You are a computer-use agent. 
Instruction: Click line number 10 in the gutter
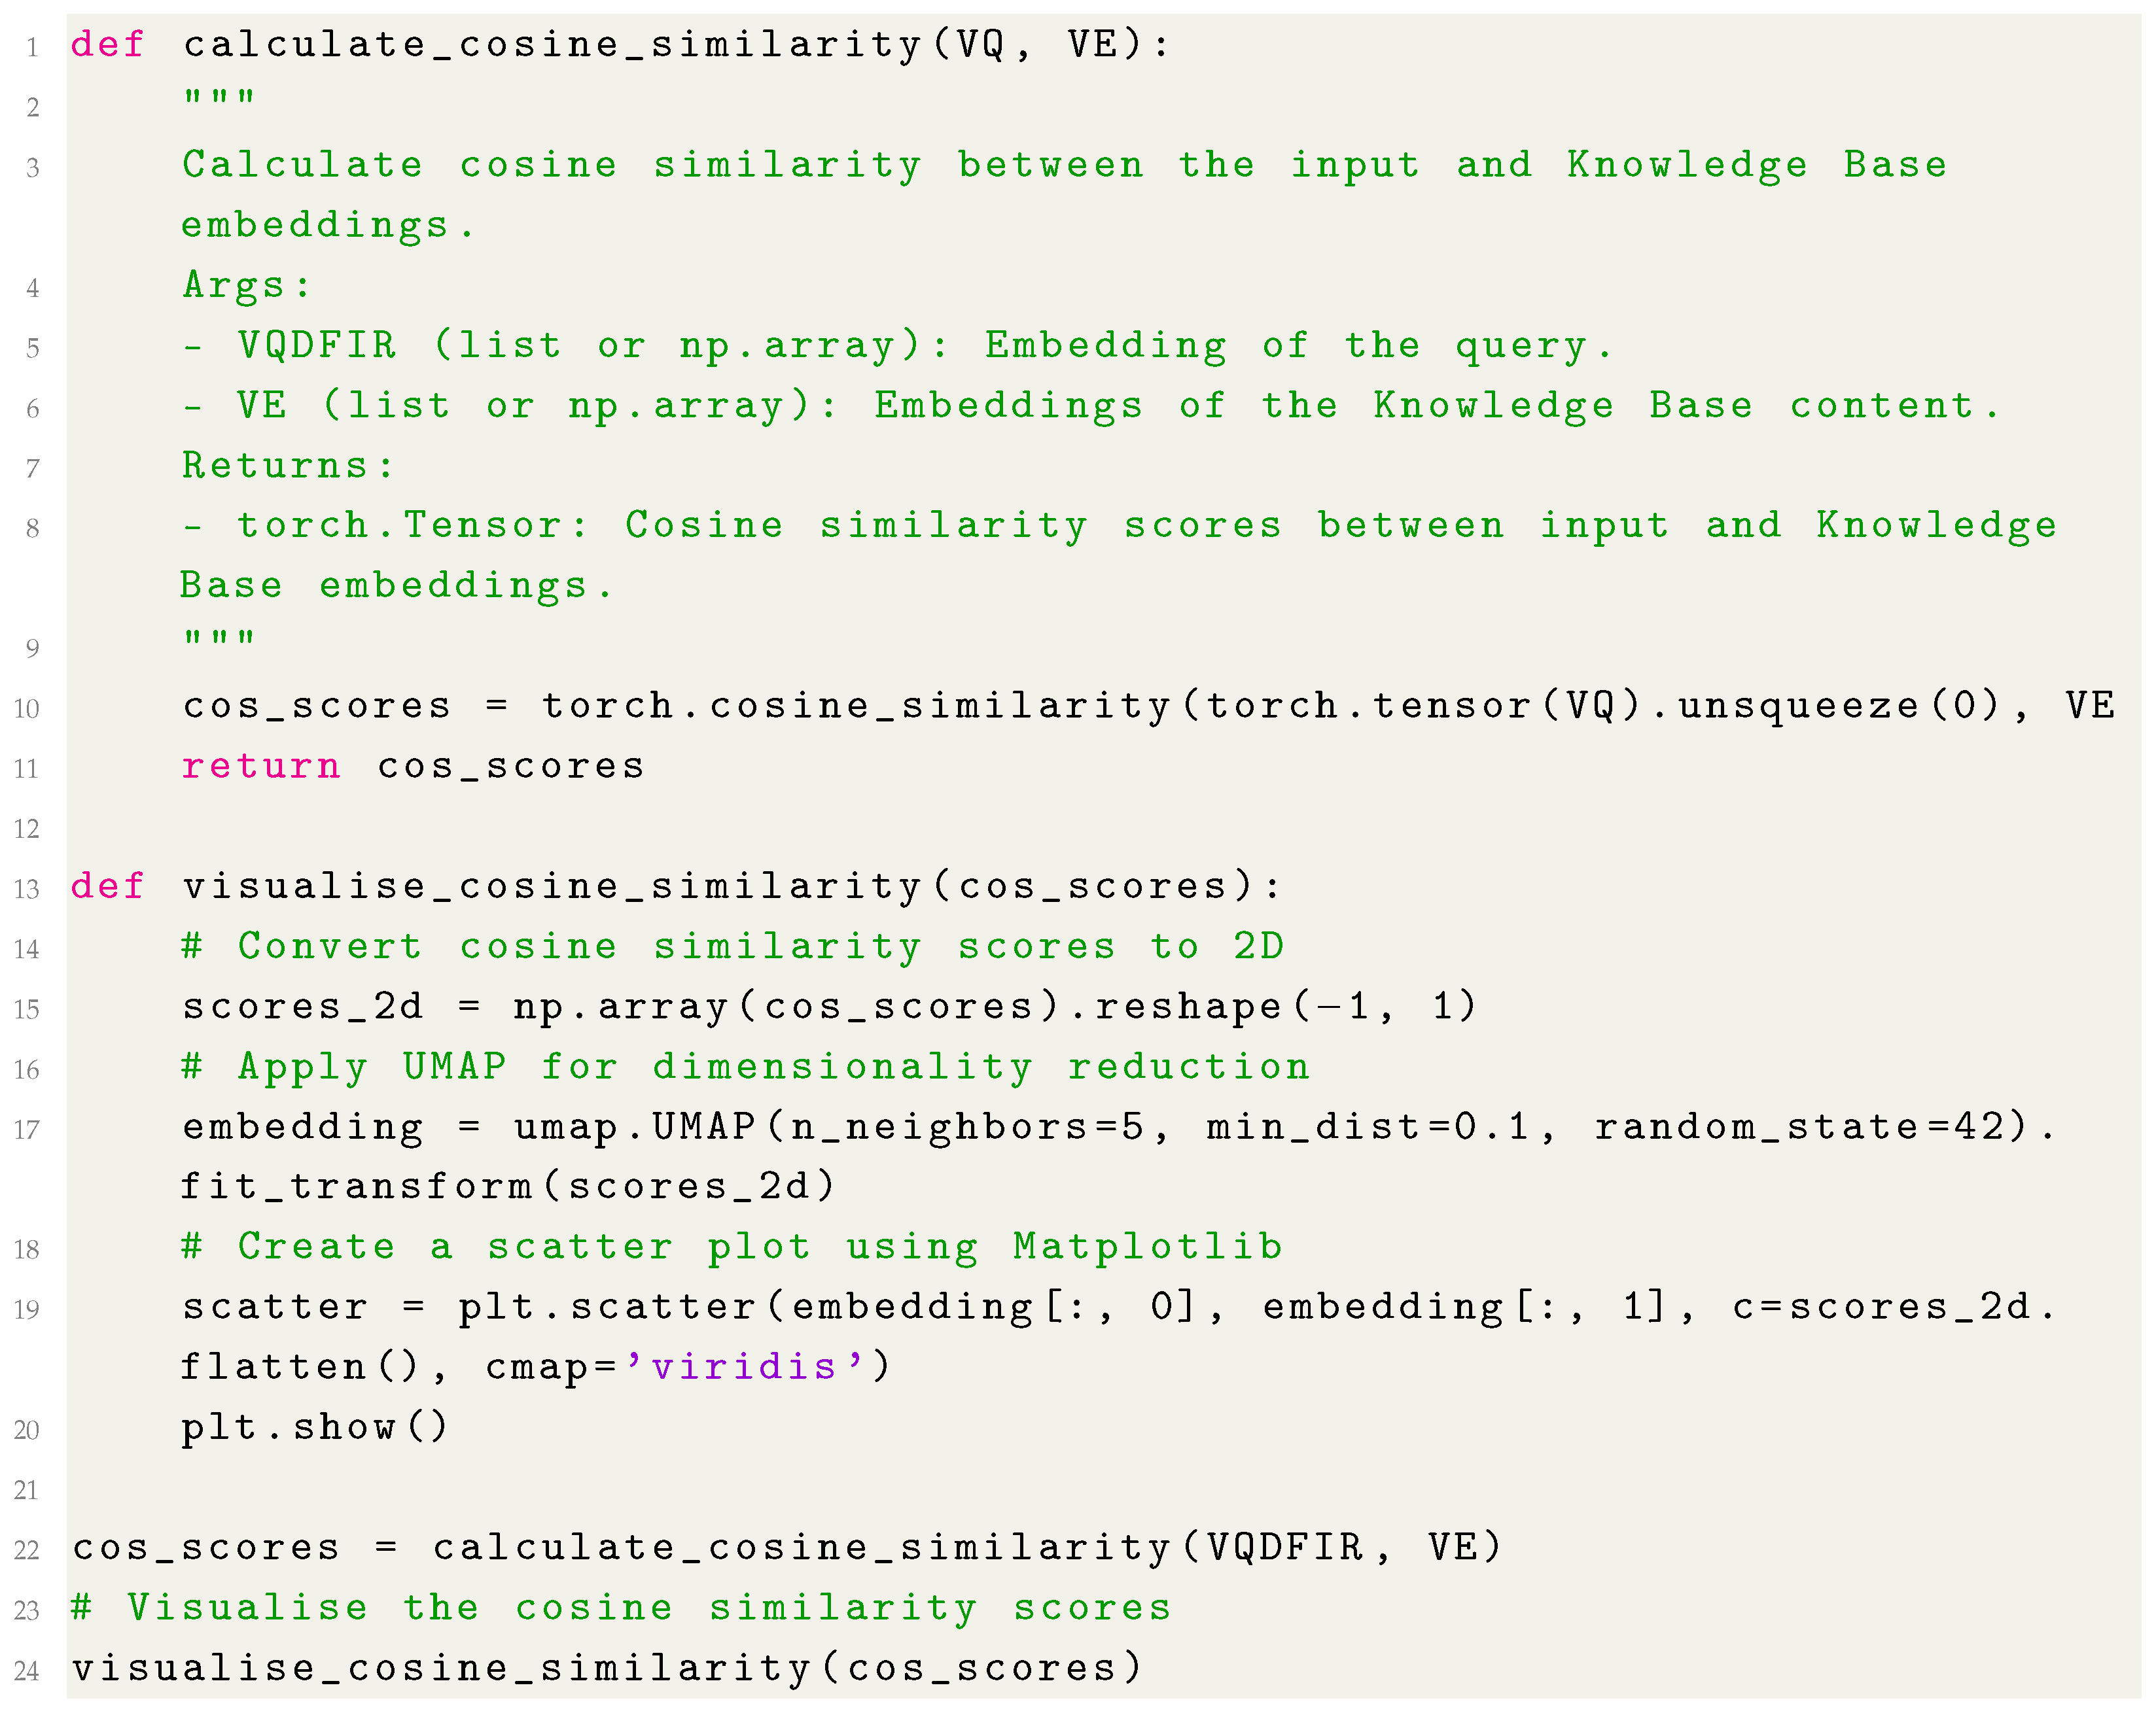pyautogui.click(x=27, y=710)
